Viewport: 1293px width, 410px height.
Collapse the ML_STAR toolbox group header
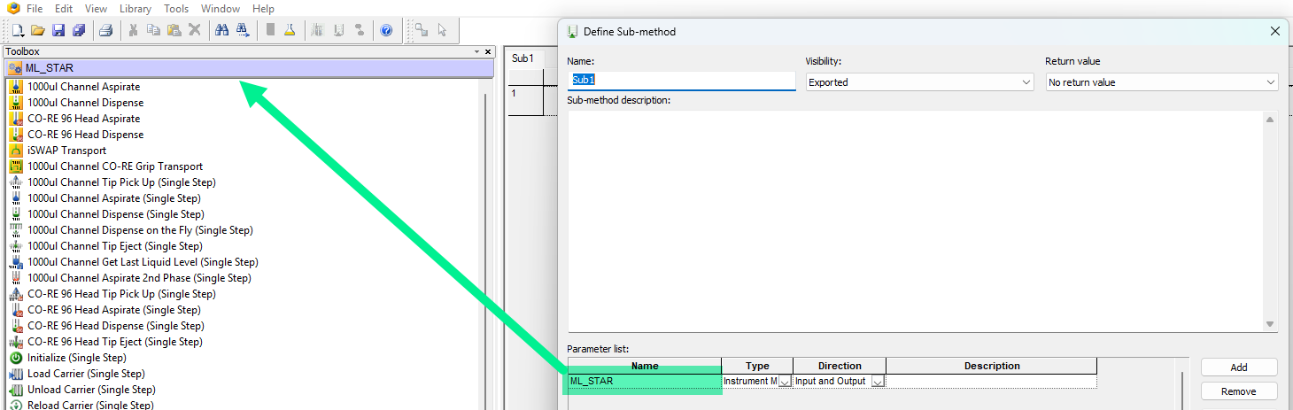click(248, 68)
